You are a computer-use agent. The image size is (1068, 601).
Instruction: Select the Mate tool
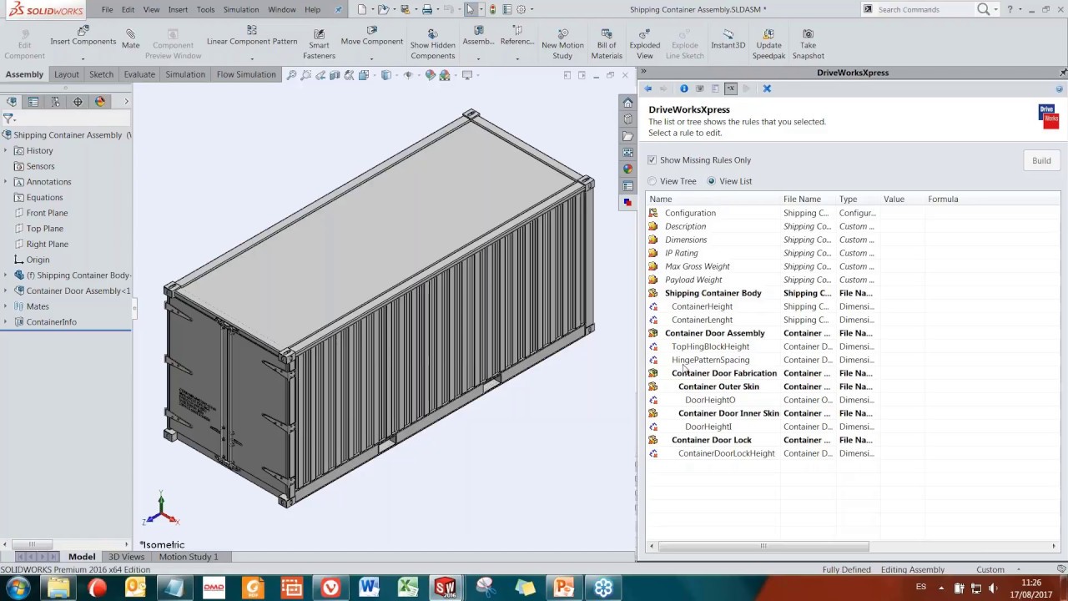coord(130,39)
